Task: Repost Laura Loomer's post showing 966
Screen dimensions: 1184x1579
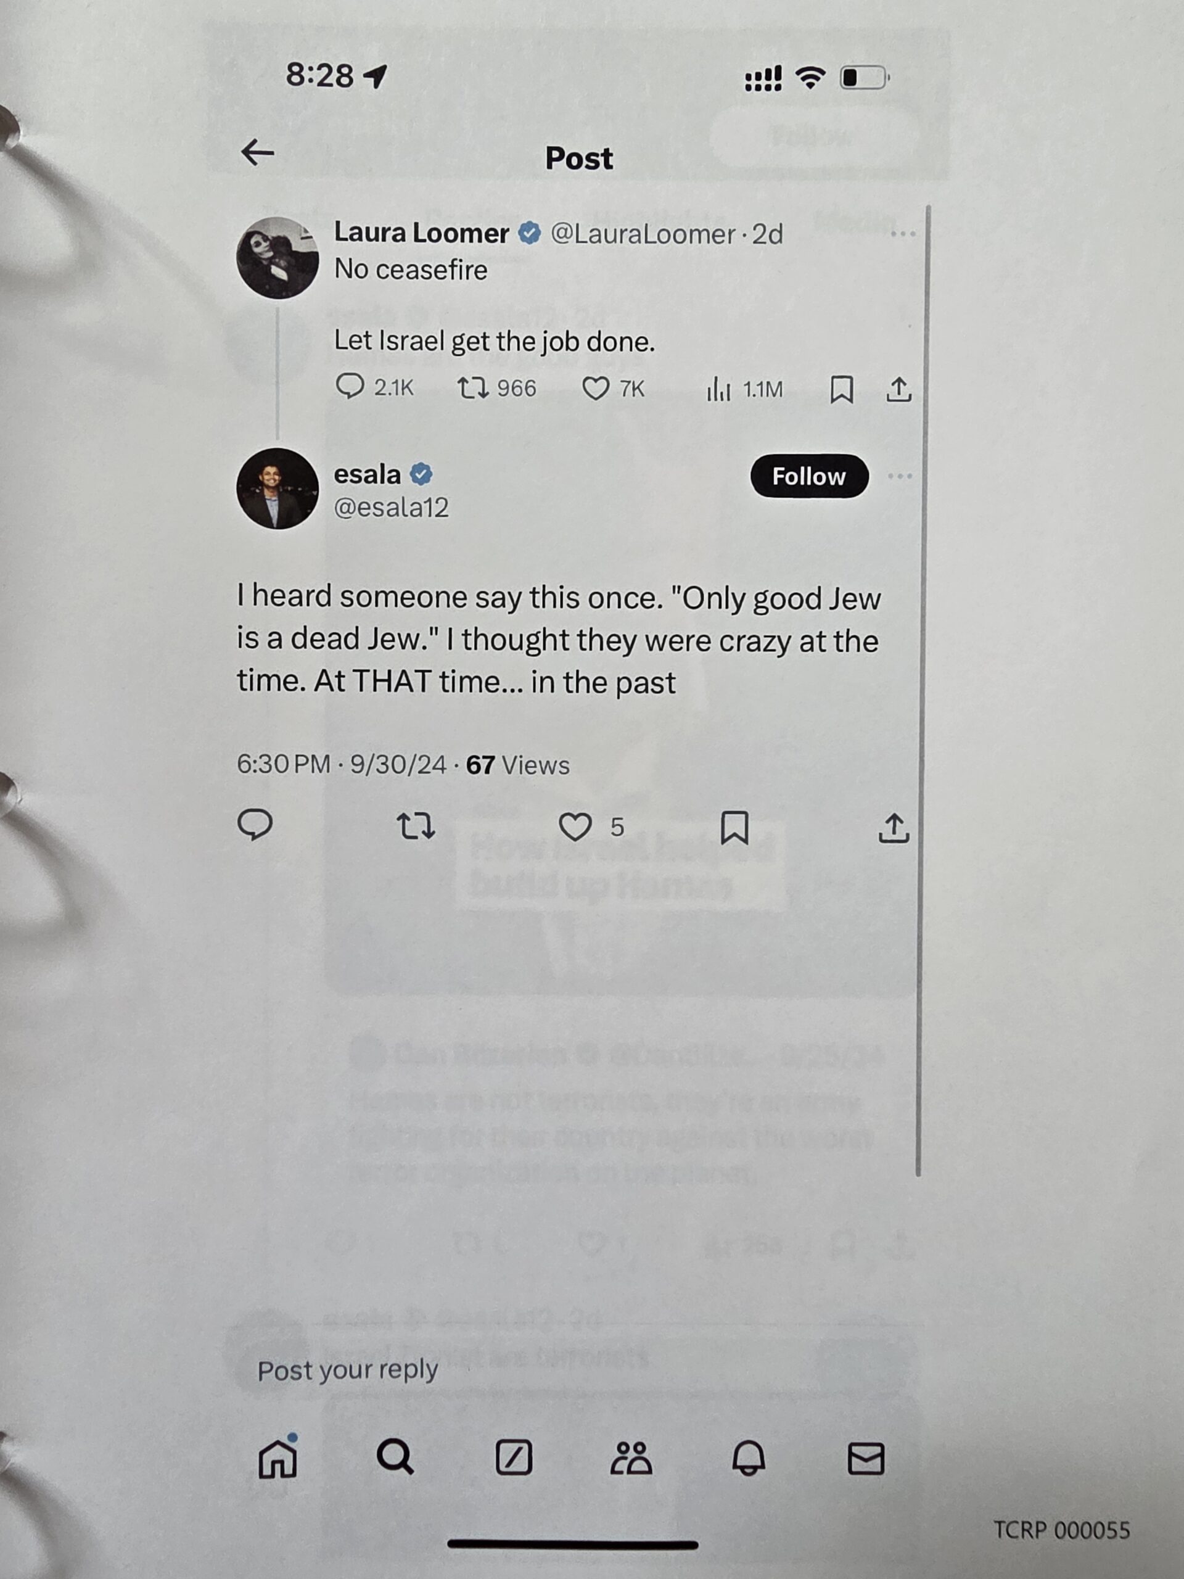Action: (496, 389)
